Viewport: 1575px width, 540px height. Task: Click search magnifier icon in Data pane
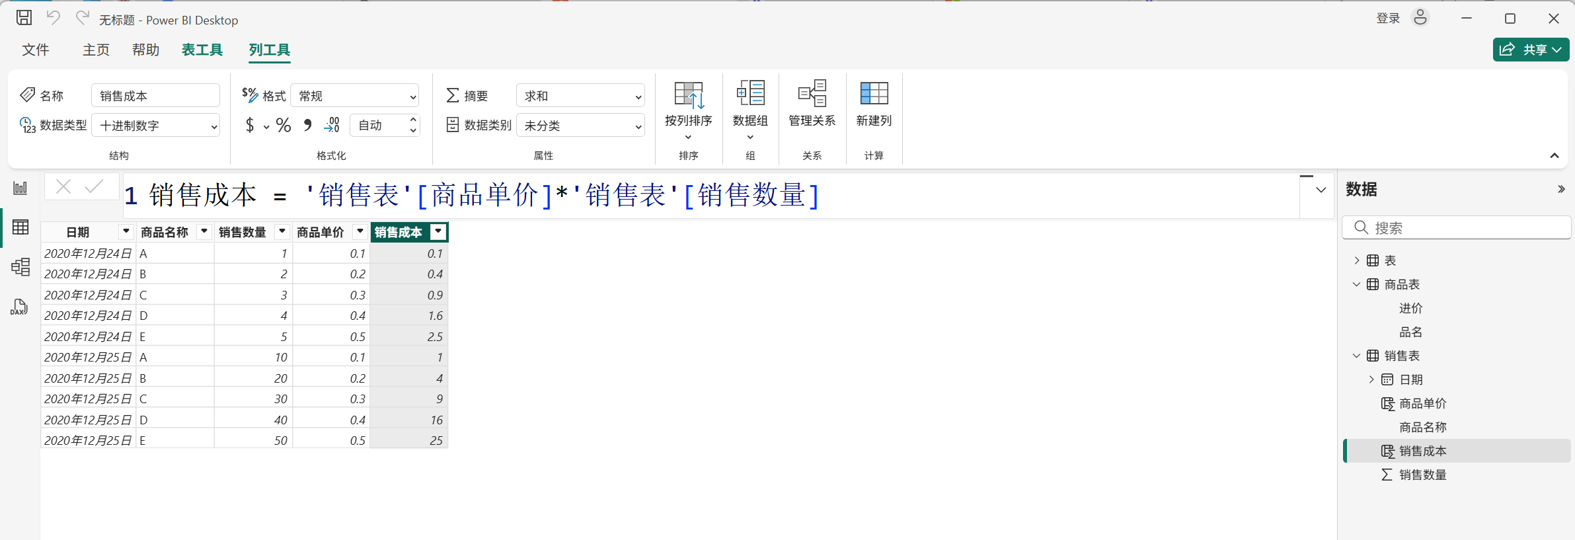[x=1361, y=228]
